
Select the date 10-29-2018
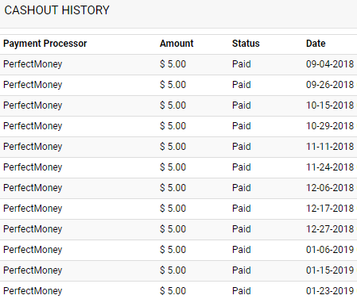330,126
